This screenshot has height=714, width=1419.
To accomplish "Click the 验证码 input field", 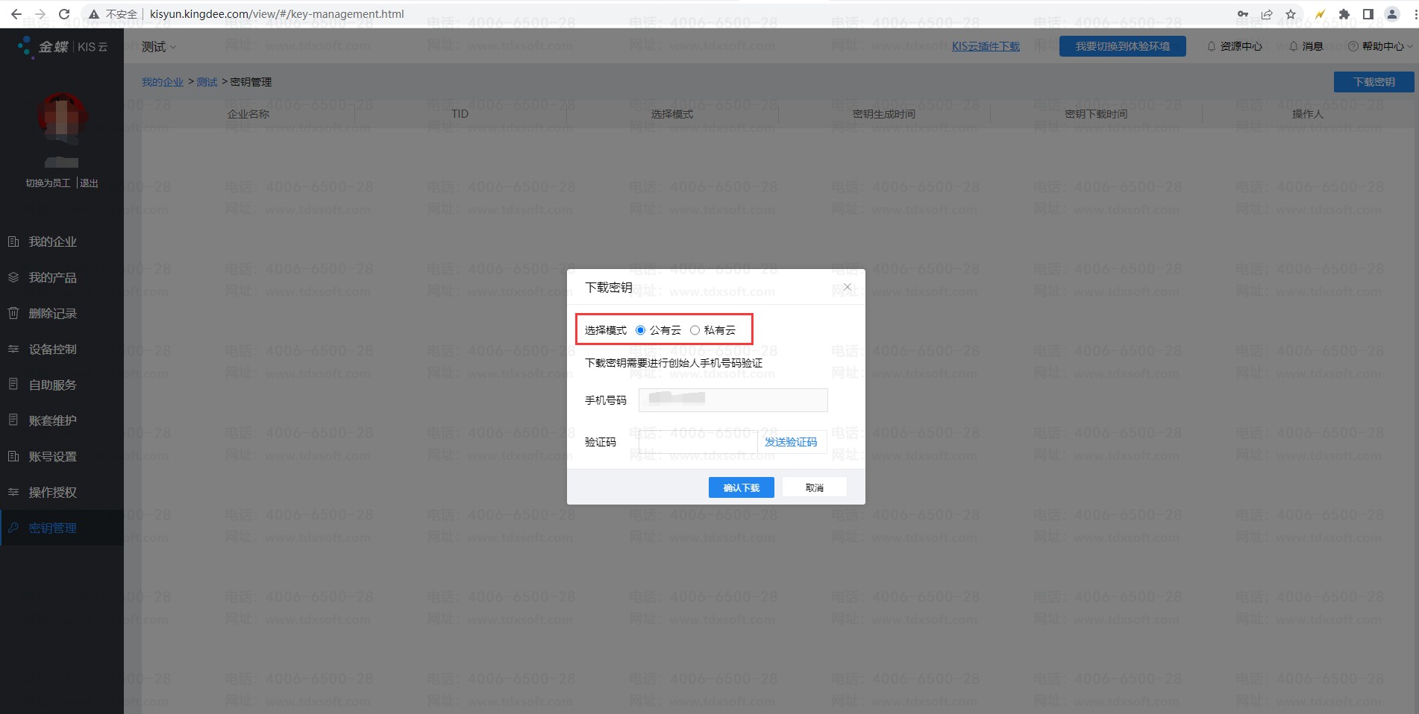I will [698, 442].
